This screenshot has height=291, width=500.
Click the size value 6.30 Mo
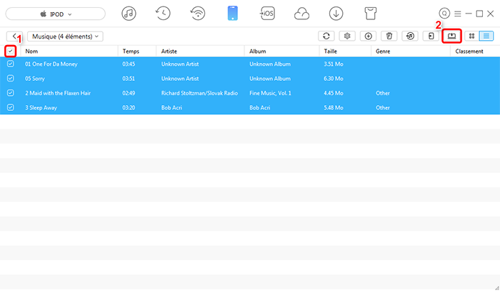point(334,79)
